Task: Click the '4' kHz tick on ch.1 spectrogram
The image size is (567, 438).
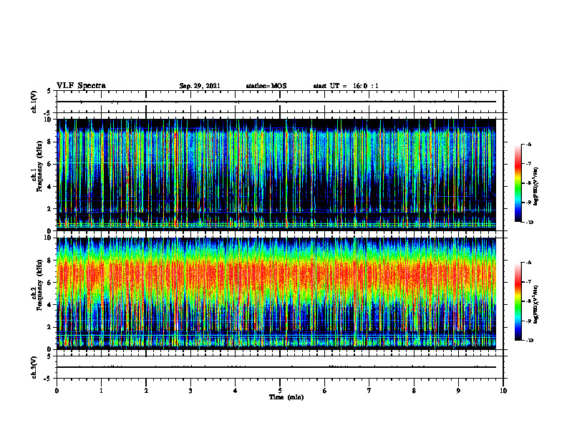Action: coord(49,187)
